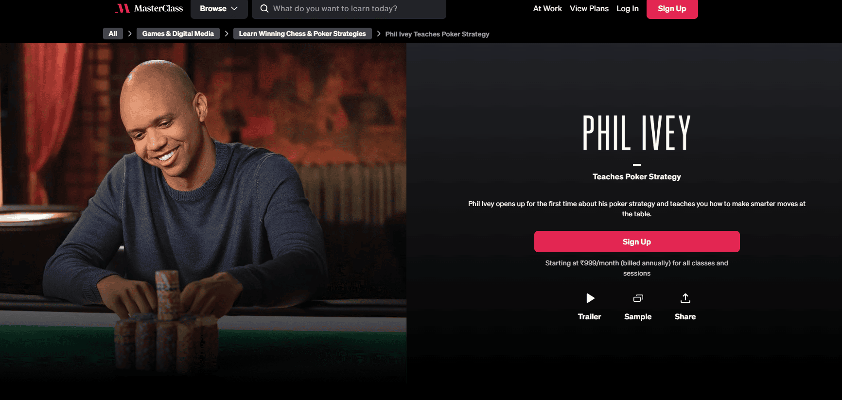Click the Share upload icon

pyautogui.click(x=685, y=298)
